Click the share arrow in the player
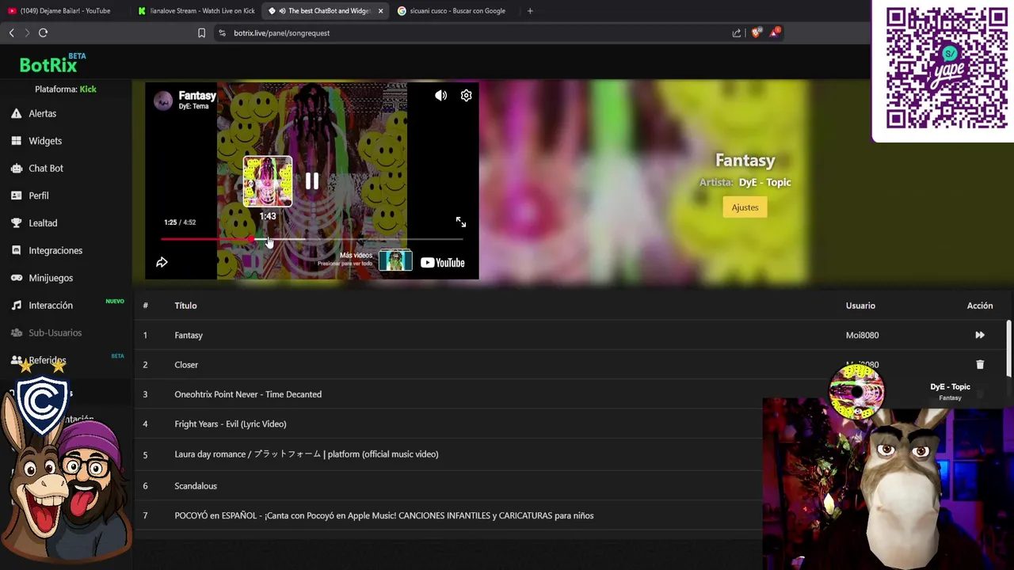This screenshot has width=1014, height=570. (x=162, y=262)
